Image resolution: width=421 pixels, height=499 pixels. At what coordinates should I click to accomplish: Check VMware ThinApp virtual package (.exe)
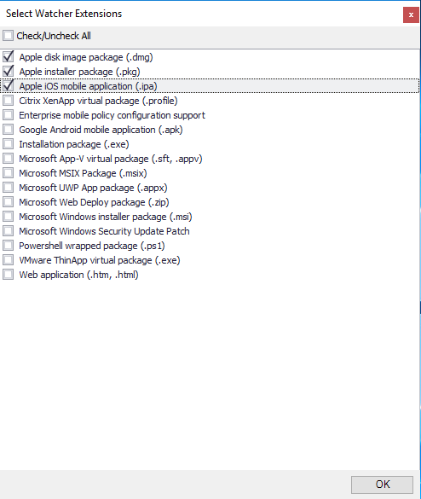click(8, 260)
